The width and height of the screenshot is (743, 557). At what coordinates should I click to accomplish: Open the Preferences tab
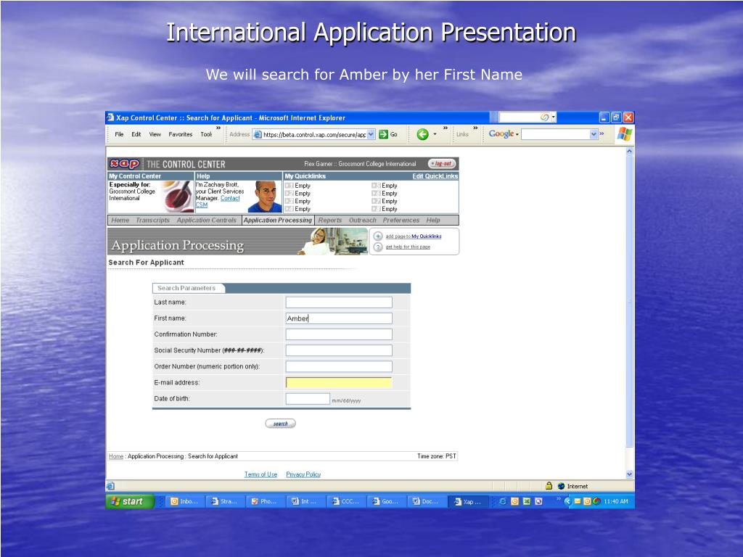point(401,220)
